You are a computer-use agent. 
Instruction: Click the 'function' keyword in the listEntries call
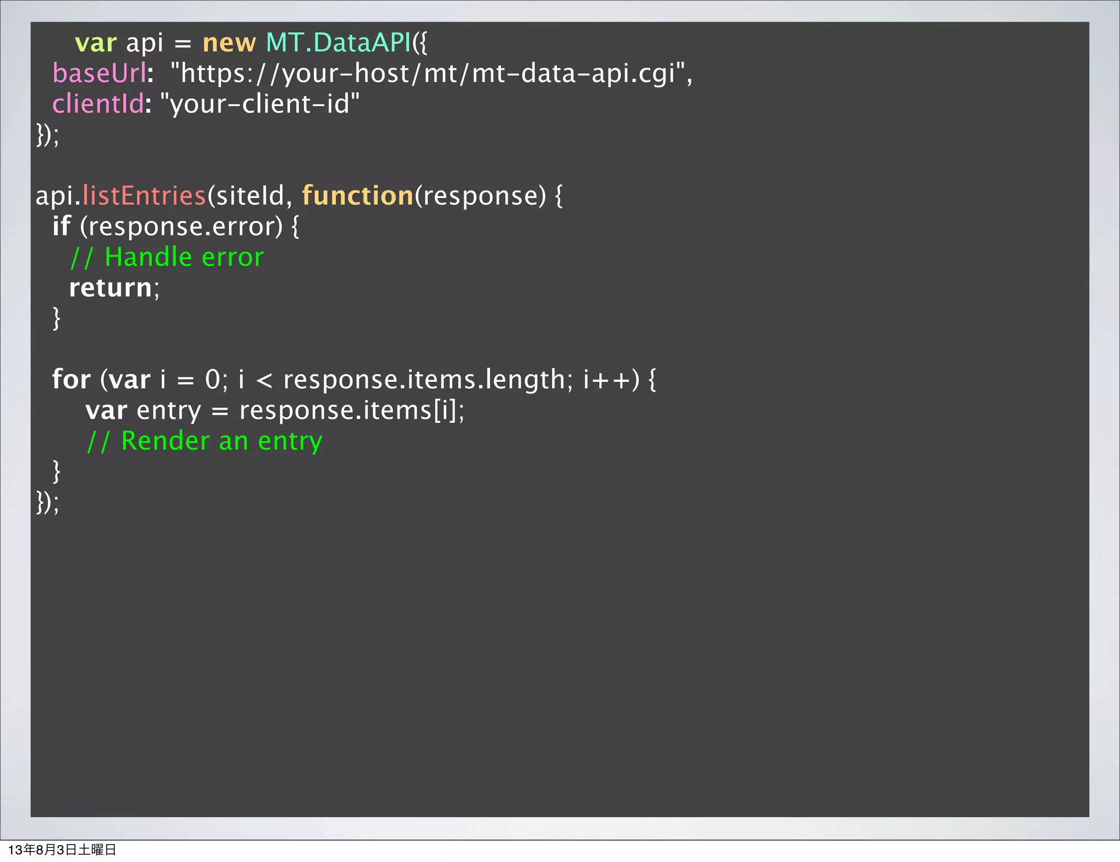pyautogui.click(x=358, y=196)
